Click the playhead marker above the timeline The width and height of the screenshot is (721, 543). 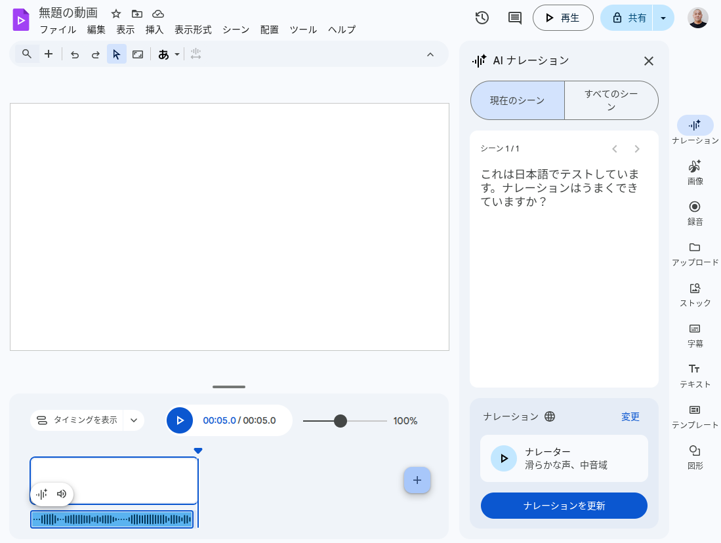[x=198, y=451]
